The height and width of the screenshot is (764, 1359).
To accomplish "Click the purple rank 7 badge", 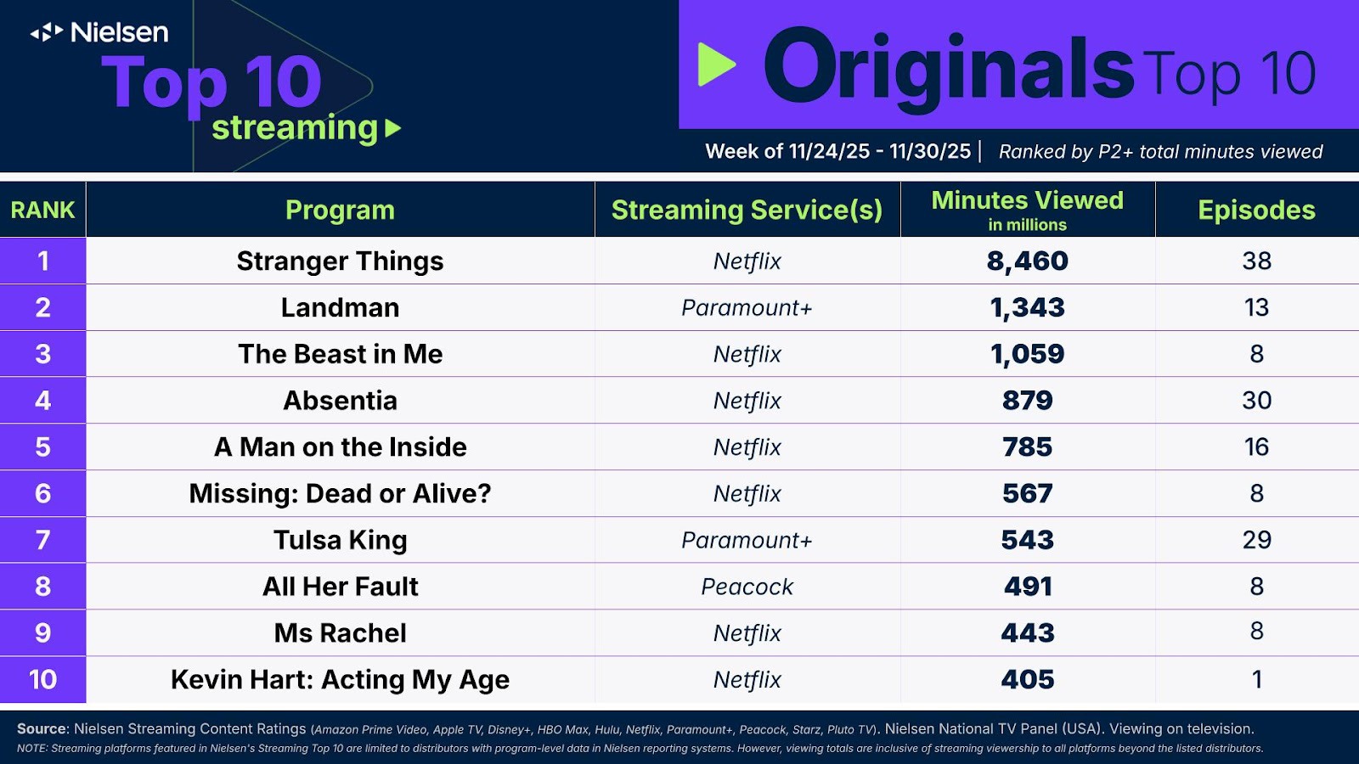I will click(x=42, y=540).
